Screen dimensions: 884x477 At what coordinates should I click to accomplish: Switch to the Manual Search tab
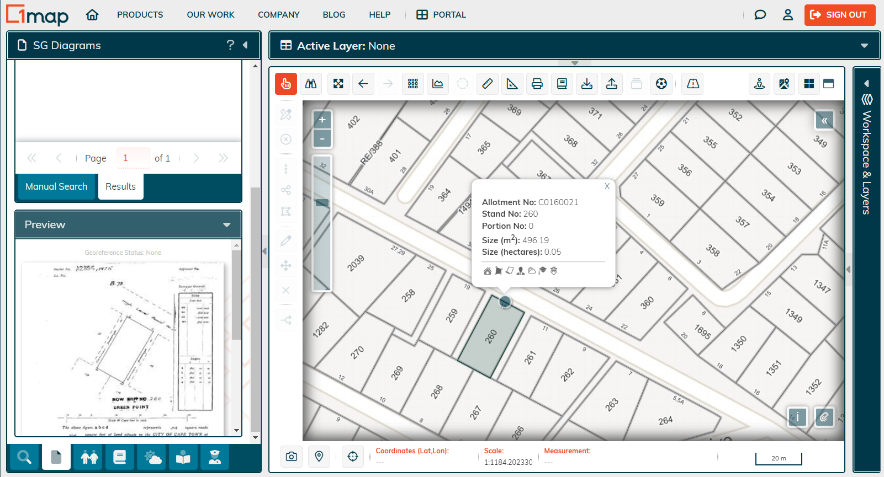[x=56, y=186]
